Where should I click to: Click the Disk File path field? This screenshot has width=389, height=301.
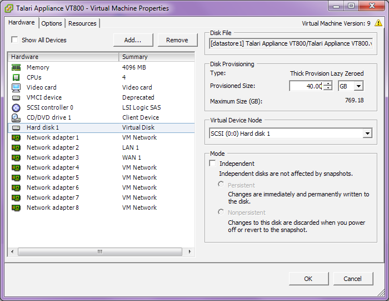pyautogui.click(x=291, y=43)
